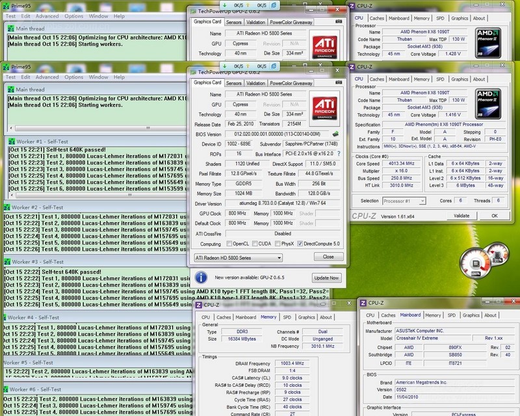Click the Worker #1 Self-Test window icon

pos(11,142)
